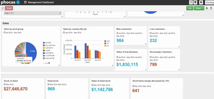Click clock icon in Stock items margin widget
The image size is (214, 99).
click(x=133, y=86)
